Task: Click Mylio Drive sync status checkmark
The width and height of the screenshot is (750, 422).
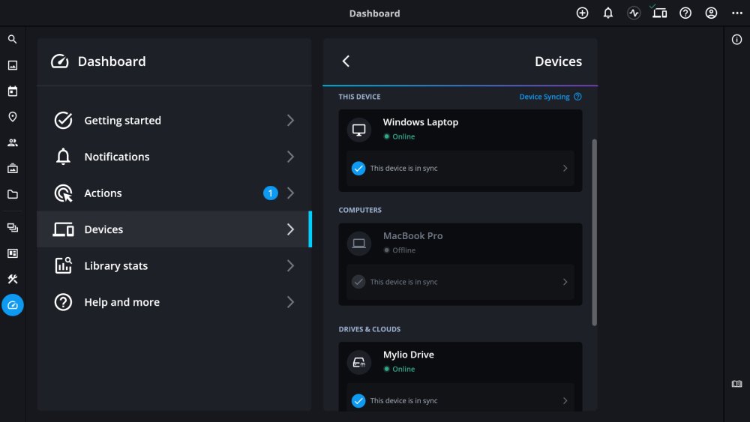Action: (x=358, y=400)
